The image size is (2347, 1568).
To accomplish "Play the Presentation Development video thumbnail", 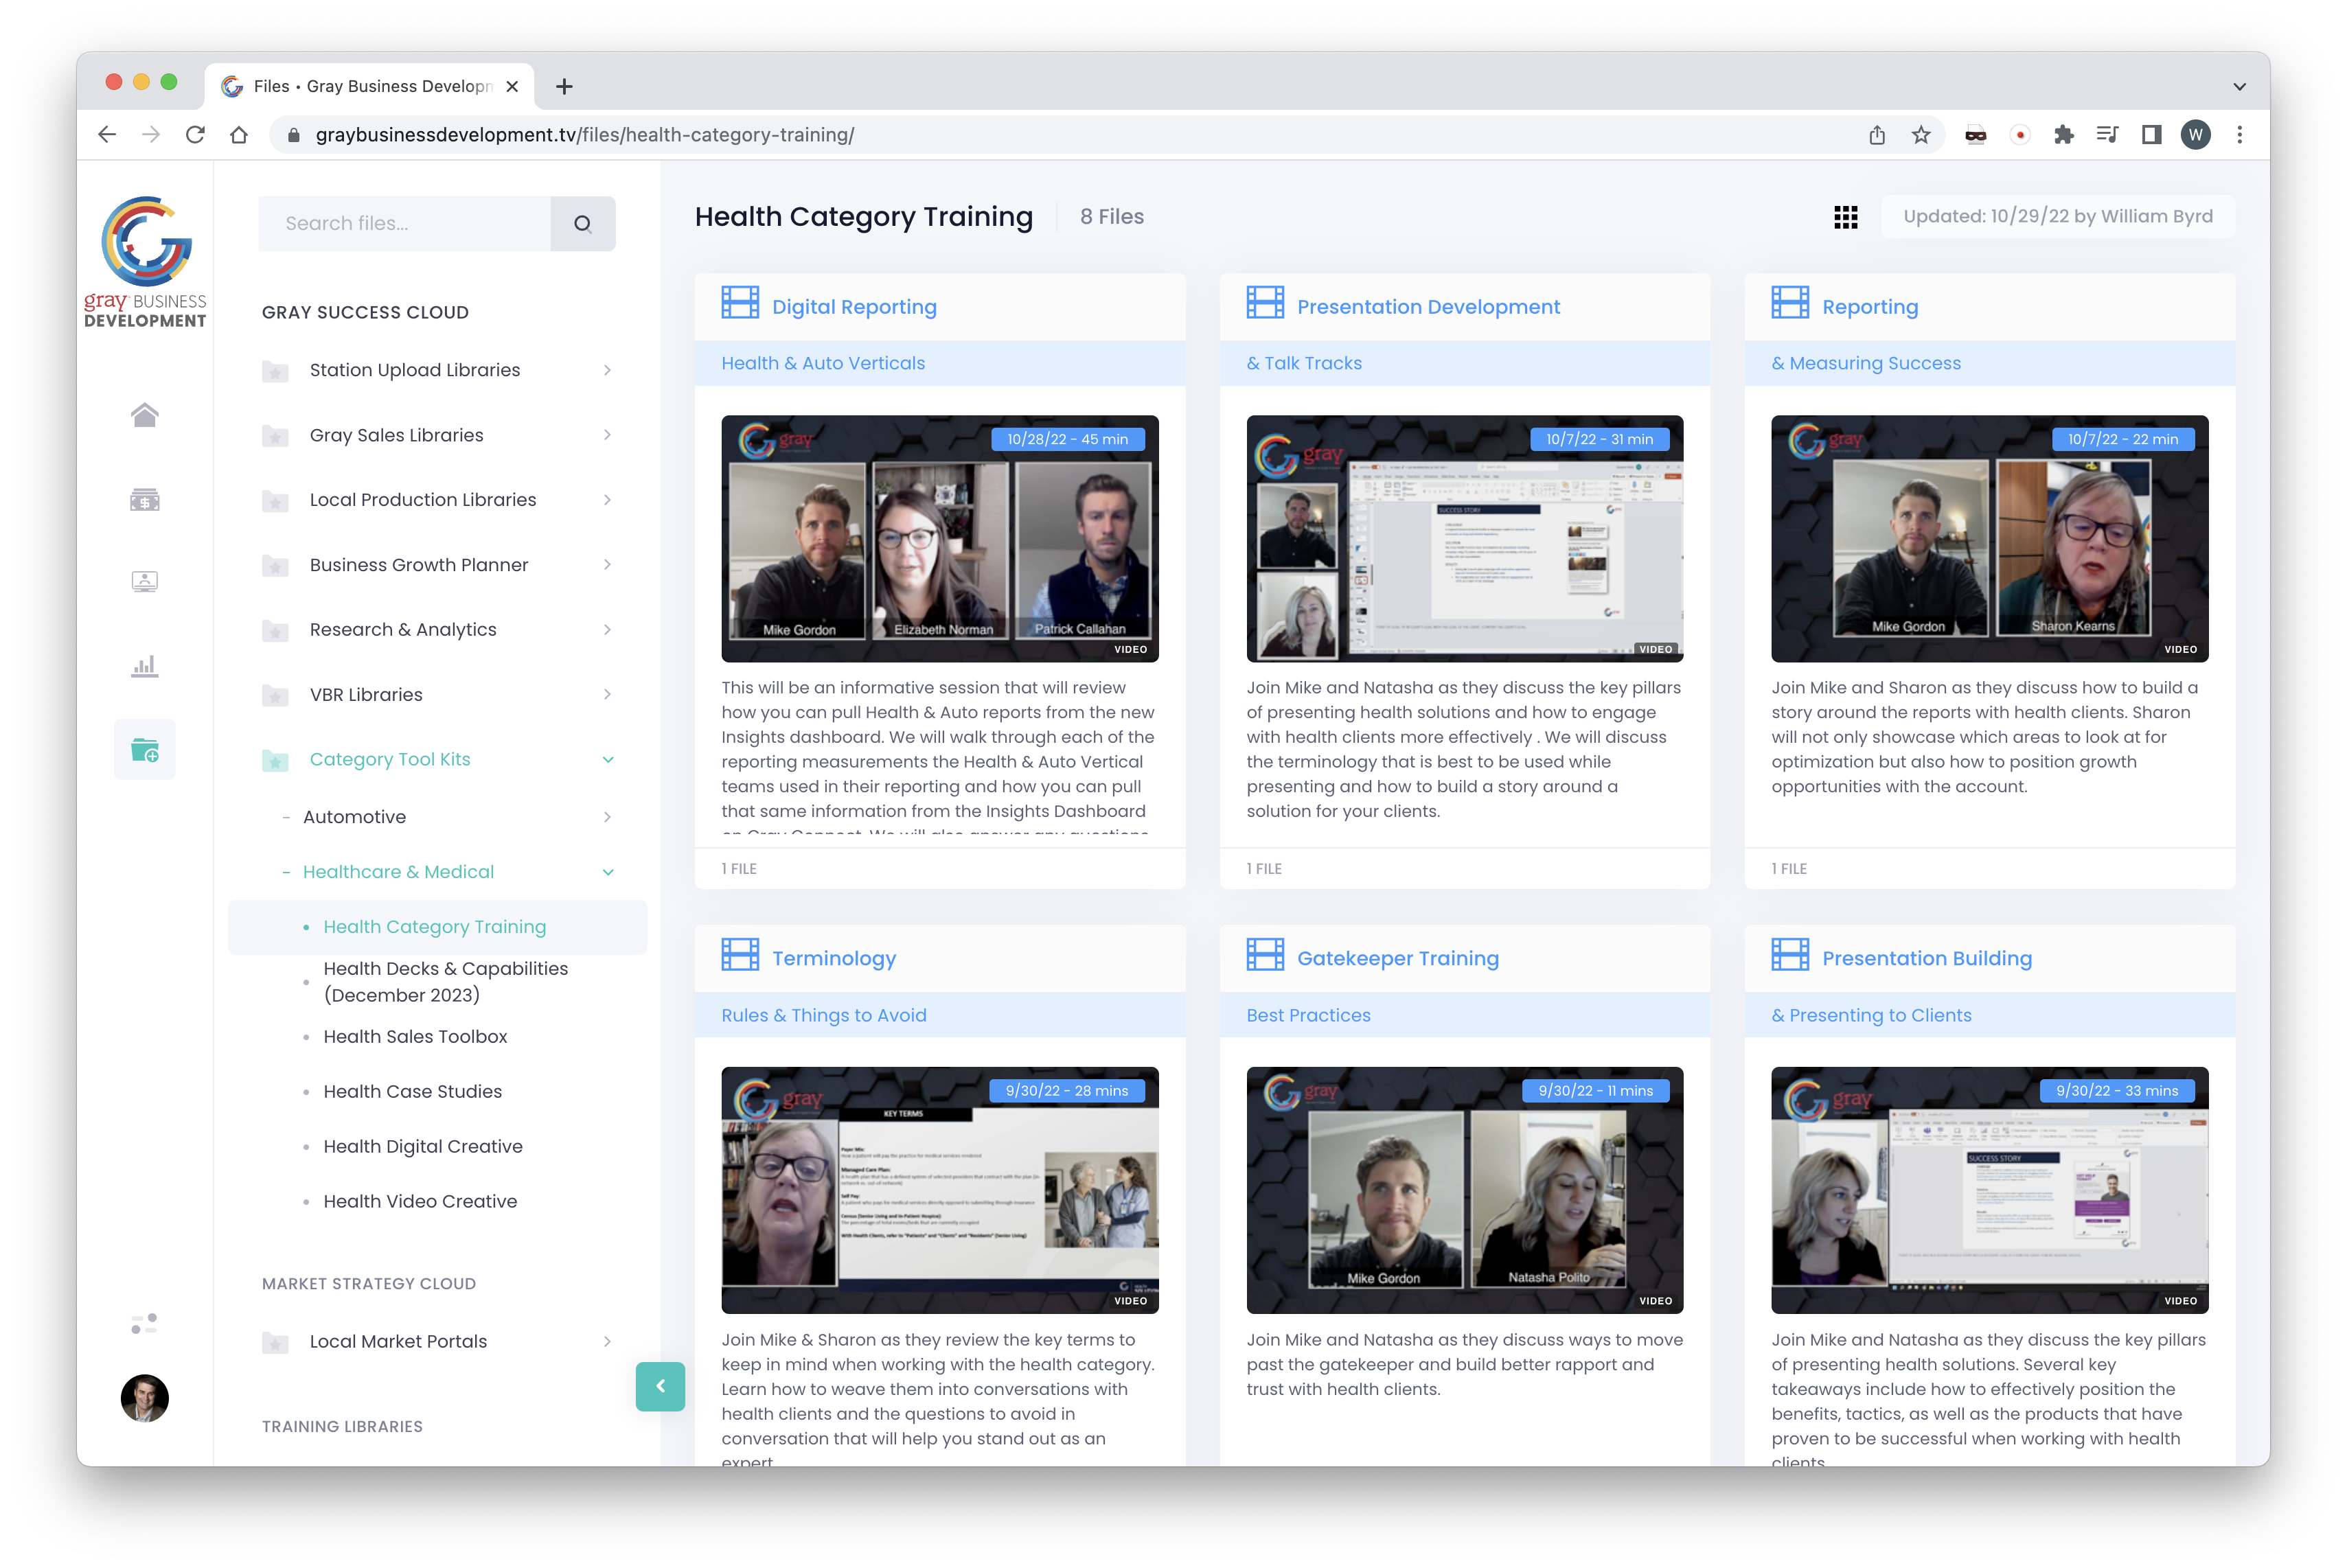I will click(x=1464, y=539).
